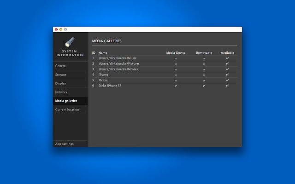This screenshot has height=184, width=295.
Task: Click Removable cross in the Movies row
Action: pos(204,69)
